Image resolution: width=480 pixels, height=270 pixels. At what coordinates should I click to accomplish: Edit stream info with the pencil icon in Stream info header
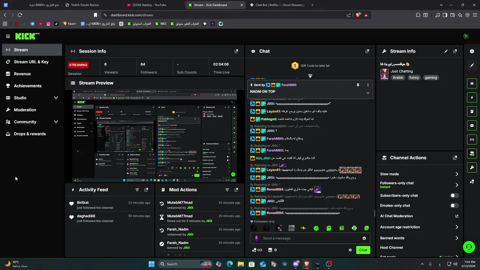446,51
